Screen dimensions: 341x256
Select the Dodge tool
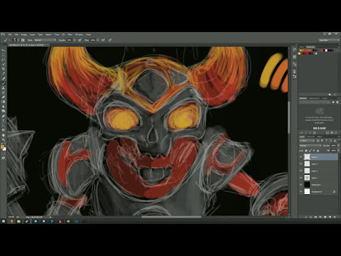point(4,111)
